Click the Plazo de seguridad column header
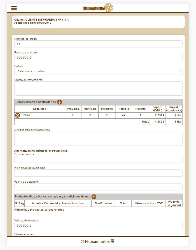The width and height of the screenshot is (196, 250). point(174,203)
